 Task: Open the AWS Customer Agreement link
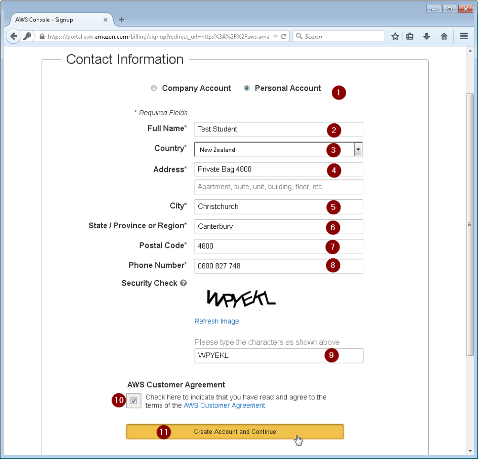[x=224, y=406]
